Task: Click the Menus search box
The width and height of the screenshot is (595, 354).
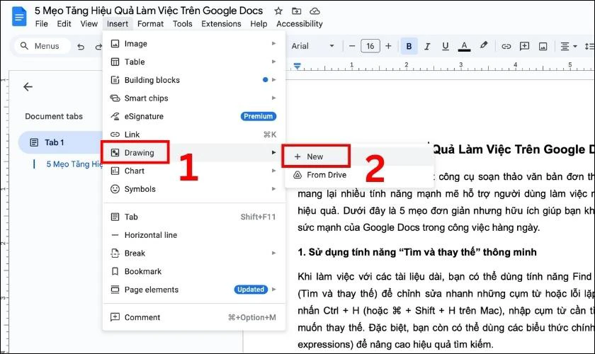Action: click(x=42, y=46)
